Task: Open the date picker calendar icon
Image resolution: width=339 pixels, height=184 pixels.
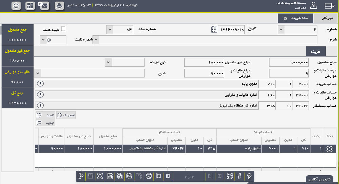Action: (214, 29)
